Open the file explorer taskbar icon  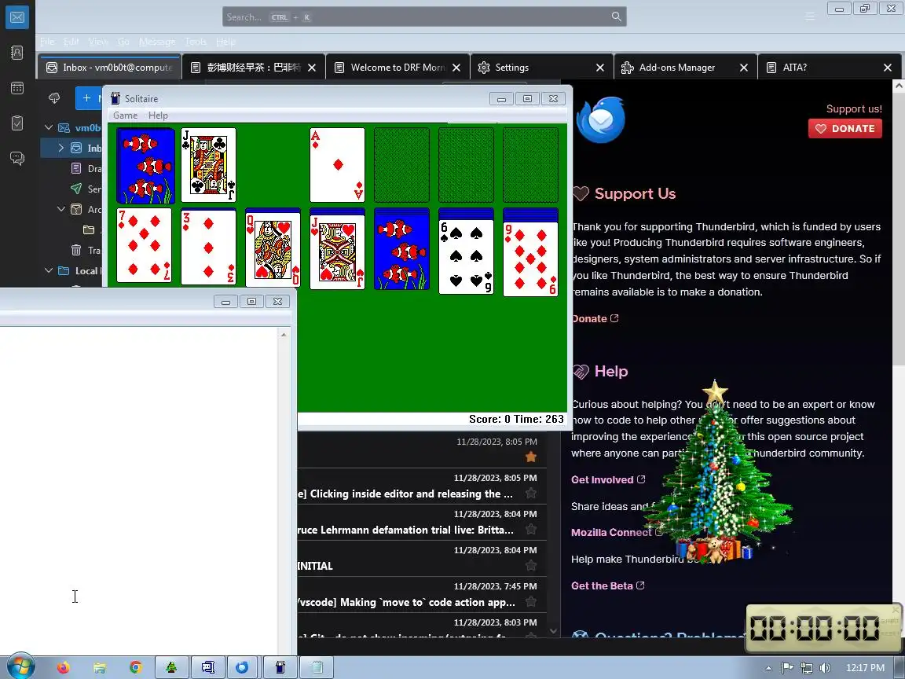pyautogui.click(x=99, y=667)
